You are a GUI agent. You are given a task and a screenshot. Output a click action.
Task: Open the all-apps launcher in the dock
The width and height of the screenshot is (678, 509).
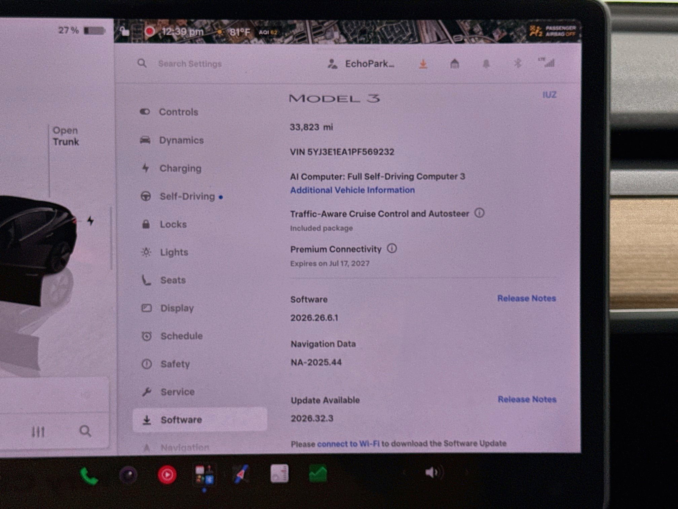click(x=204, y=475)
